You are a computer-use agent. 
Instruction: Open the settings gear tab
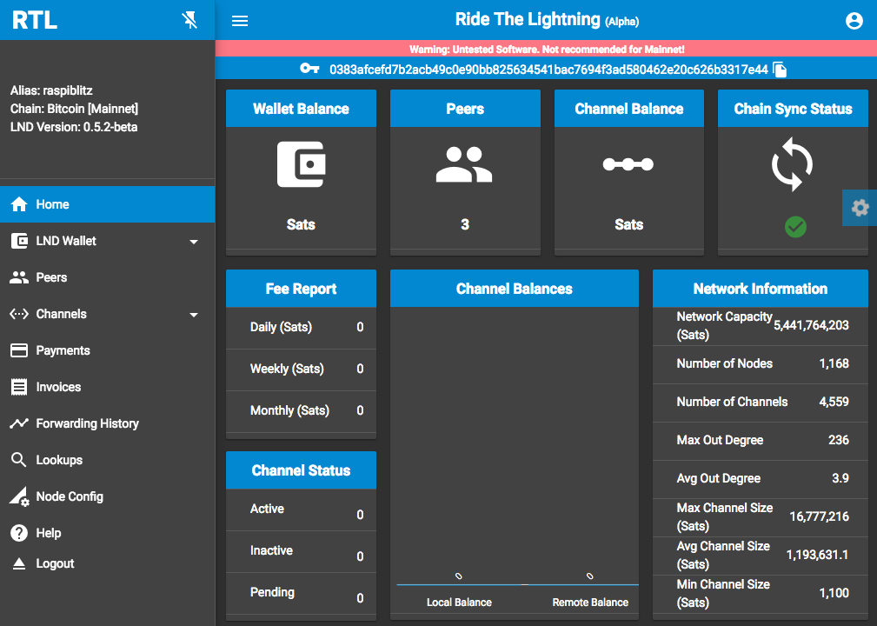pos(860,208)
